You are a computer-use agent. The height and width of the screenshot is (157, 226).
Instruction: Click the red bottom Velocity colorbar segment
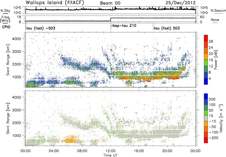[206, 140]
